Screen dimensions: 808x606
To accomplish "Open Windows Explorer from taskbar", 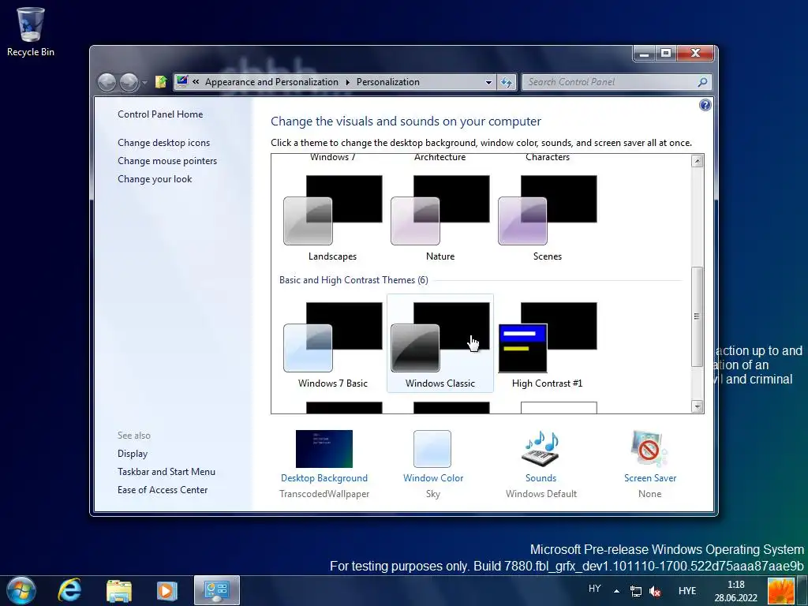I will pos(119,590).
